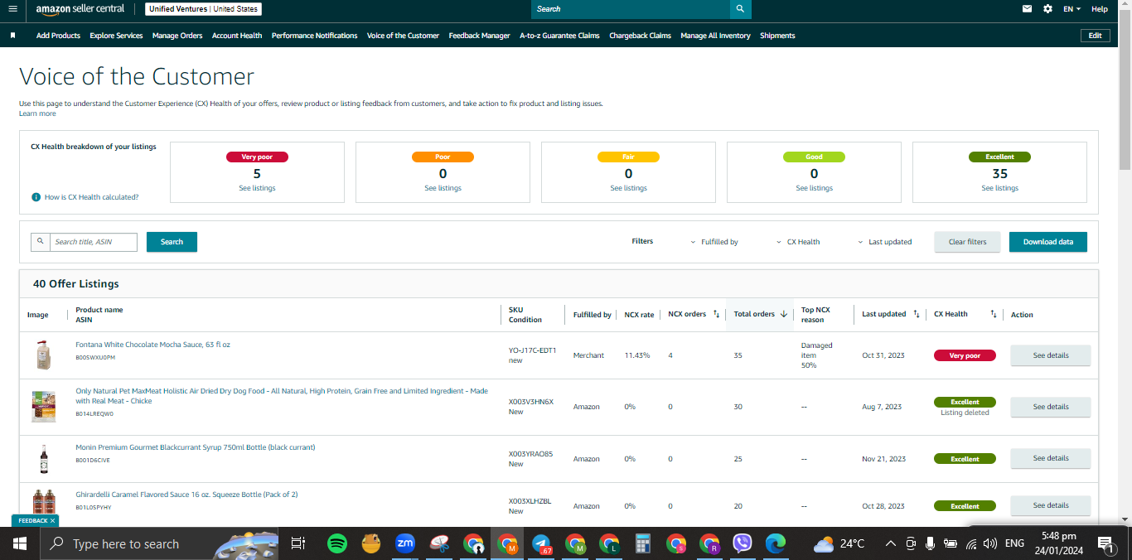The width and height of the screenshot is (1132, 560).
Task: Open the Manage Orders menu item
Action: click(177, 36)
